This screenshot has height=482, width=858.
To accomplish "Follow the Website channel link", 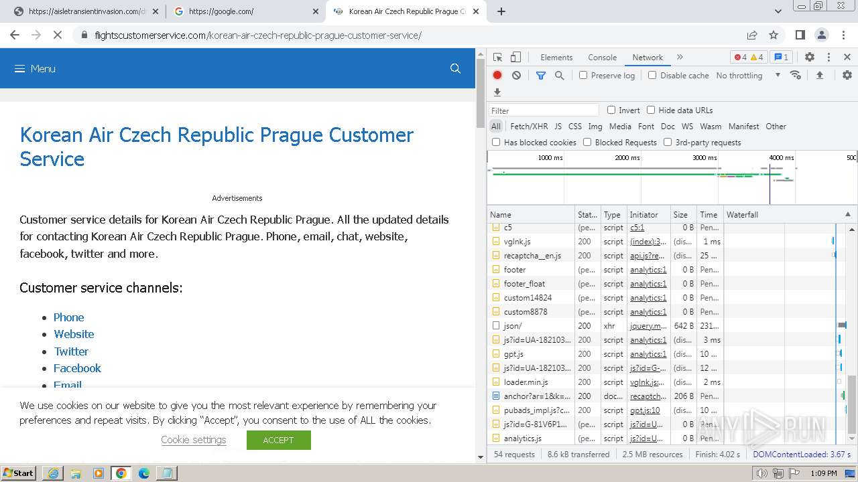I will 74,334.
